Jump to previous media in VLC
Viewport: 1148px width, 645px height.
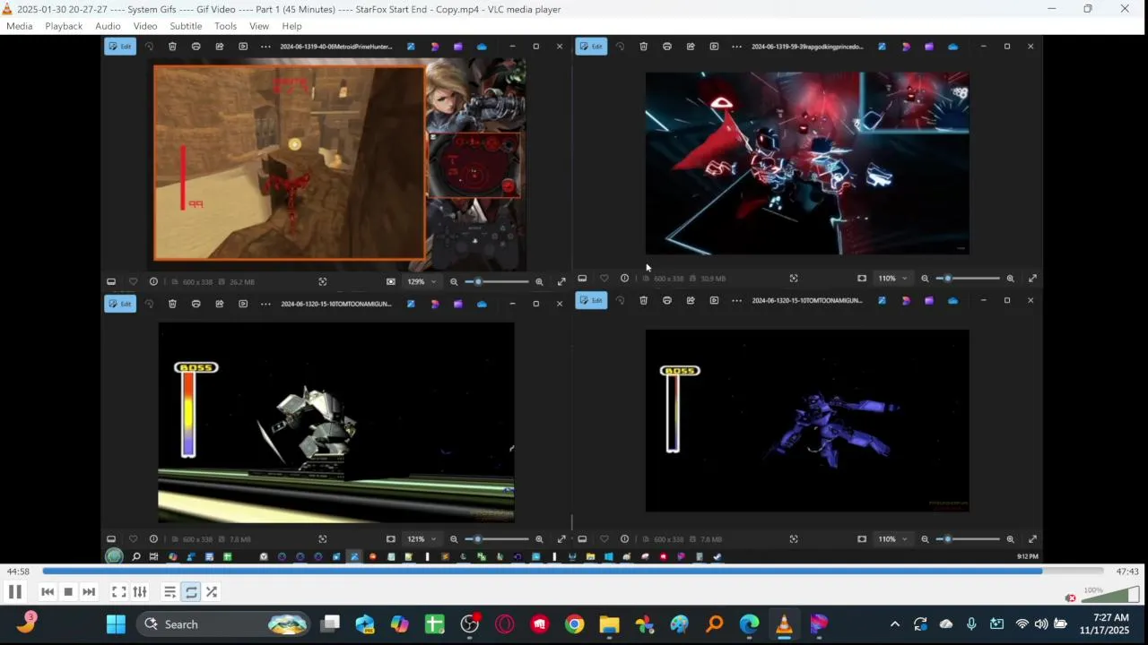click(x=48, y=592)
